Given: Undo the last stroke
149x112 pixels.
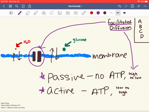Looking at the screenshot, I should point(120,6).
